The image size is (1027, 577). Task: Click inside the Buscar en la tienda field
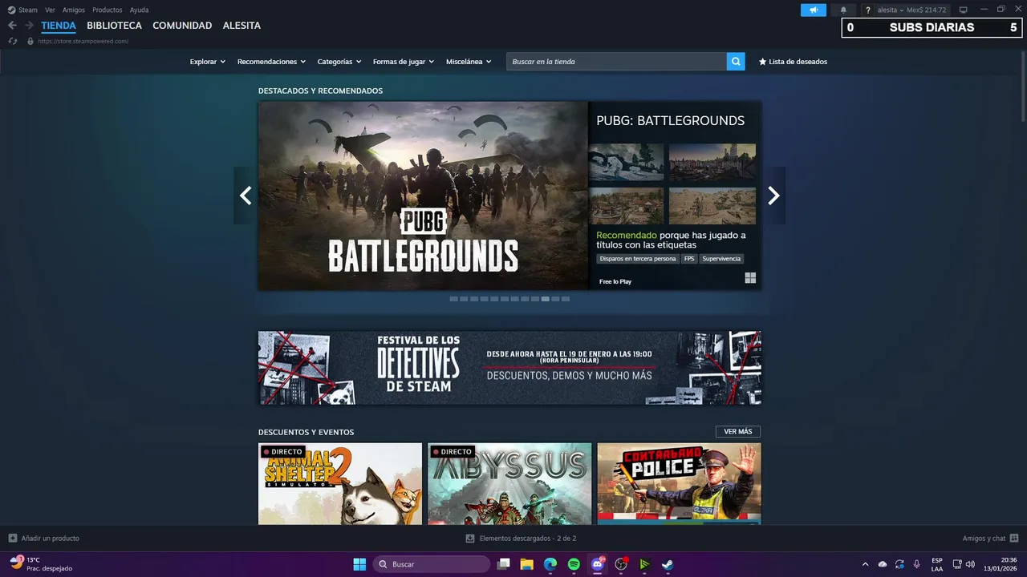pyautogui.click(x=616, y=62)
